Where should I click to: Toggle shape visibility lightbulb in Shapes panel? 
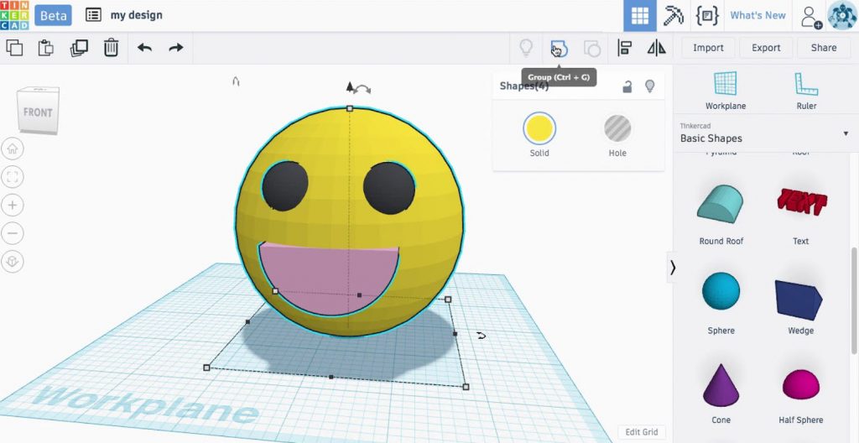pyautogui.click(x=649, y=86)
